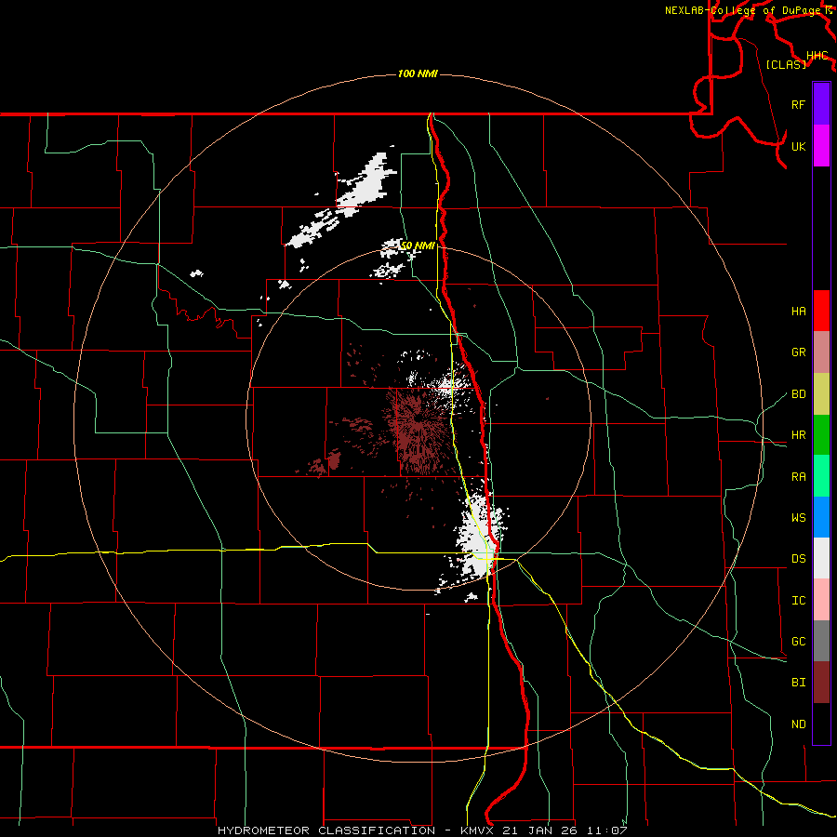
Task: Click the GR legend label
Action: pos(798,352)
